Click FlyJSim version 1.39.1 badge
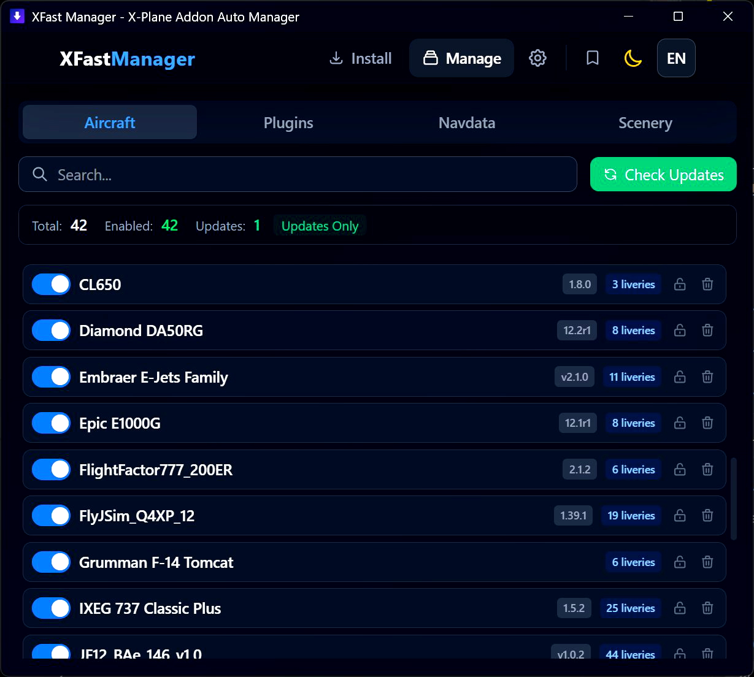Viewport: 754px width, 677px height. click(574, 516)
